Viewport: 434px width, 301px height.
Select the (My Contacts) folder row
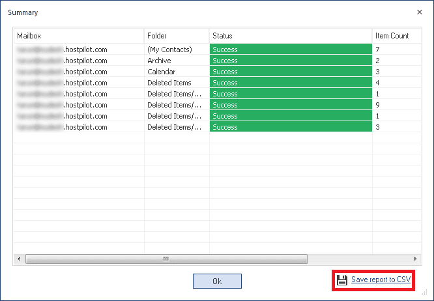pos(169,50)
